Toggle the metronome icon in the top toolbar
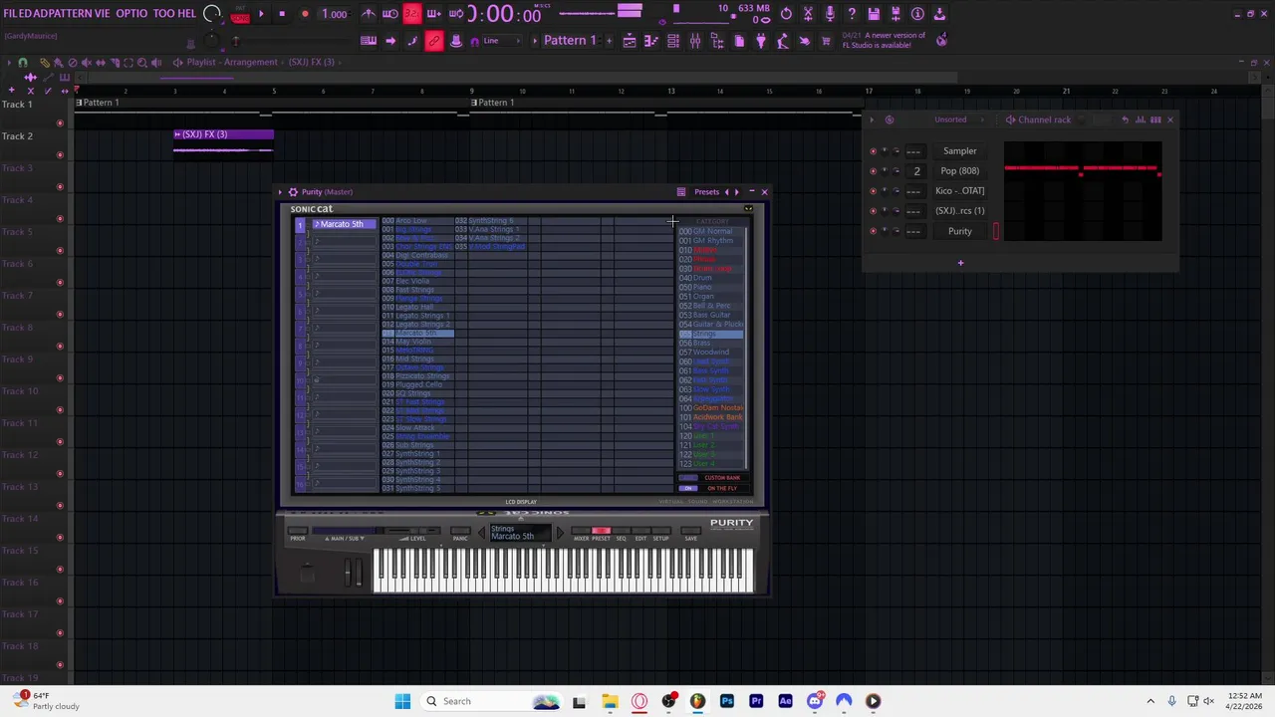The height and width of the screenshot is (717, 1275). click(x=369, y=13)
